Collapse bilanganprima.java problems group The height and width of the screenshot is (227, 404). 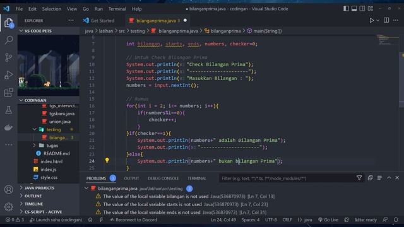point(86,189)
